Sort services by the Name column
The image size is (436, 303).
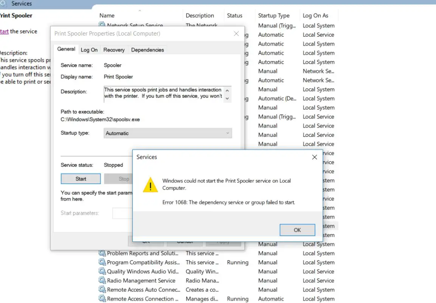tap(107, 15)
